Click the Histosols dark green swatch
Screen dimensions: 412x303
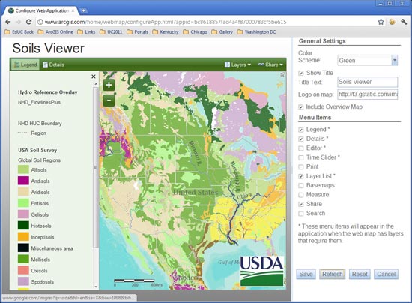(x=23, y=226)
